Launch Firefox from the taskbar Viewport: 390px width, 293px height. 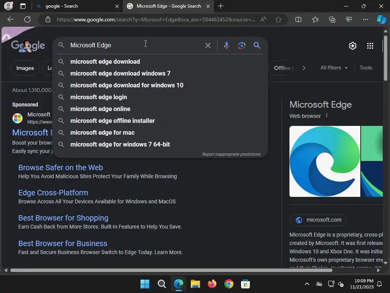click(x=212, y=284)
